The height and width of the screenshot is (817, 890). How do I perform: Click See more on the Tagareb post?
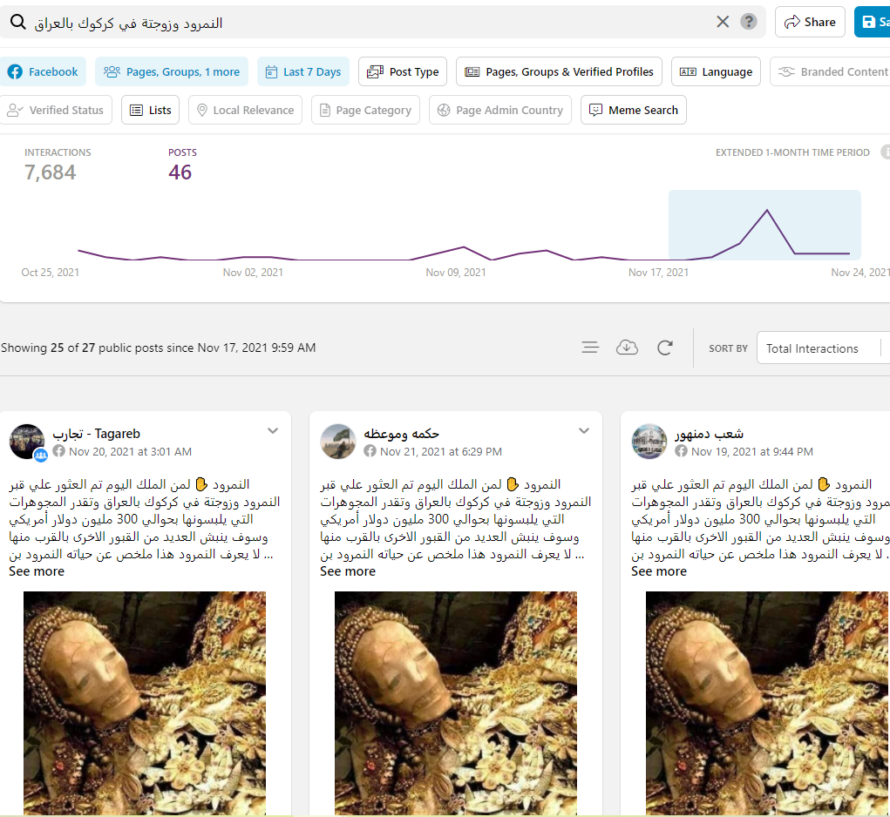37,571
